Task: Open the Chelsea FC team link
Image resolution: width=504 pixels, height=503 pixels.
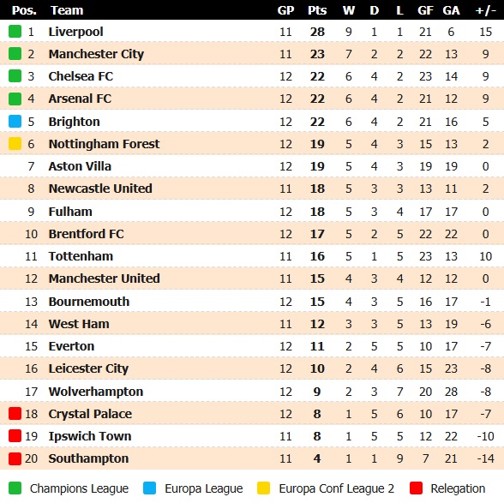Action: (x=81, y=76)
